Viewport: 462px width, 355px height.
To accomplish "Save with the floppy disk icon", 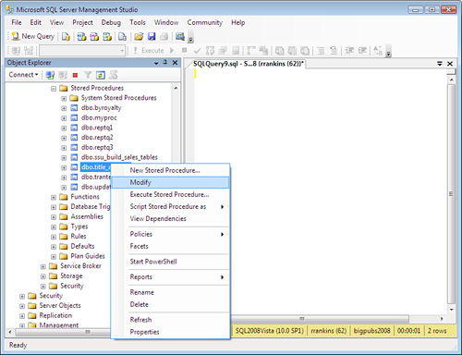I will tap(152, 37).
